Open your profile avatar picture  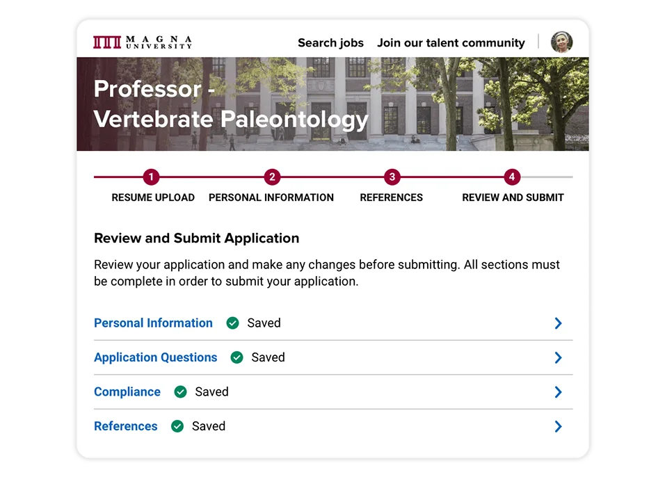point(562,42)
